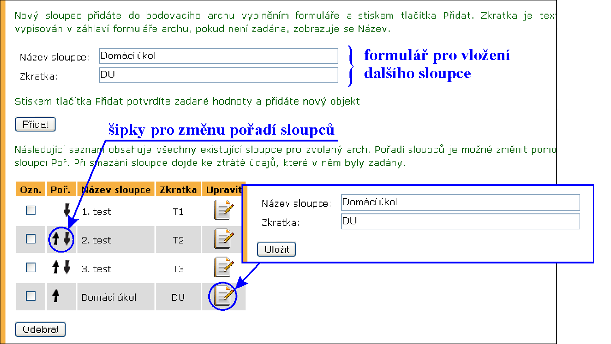Select the '3. test' name cell

(x=116, y=268)
